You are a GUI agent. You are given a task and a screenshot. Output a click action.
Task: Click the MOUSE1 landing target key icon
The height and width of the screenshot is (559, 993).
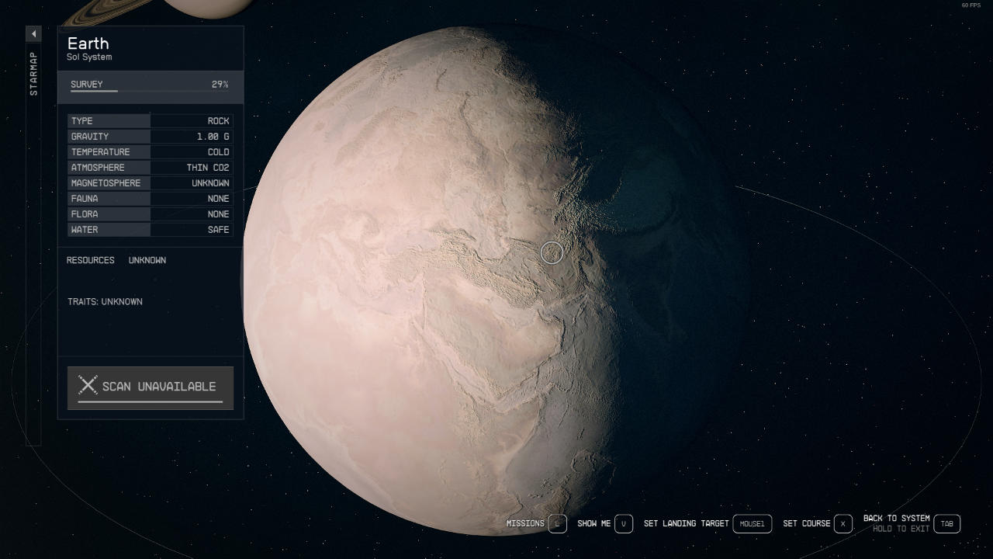point(751,524)
